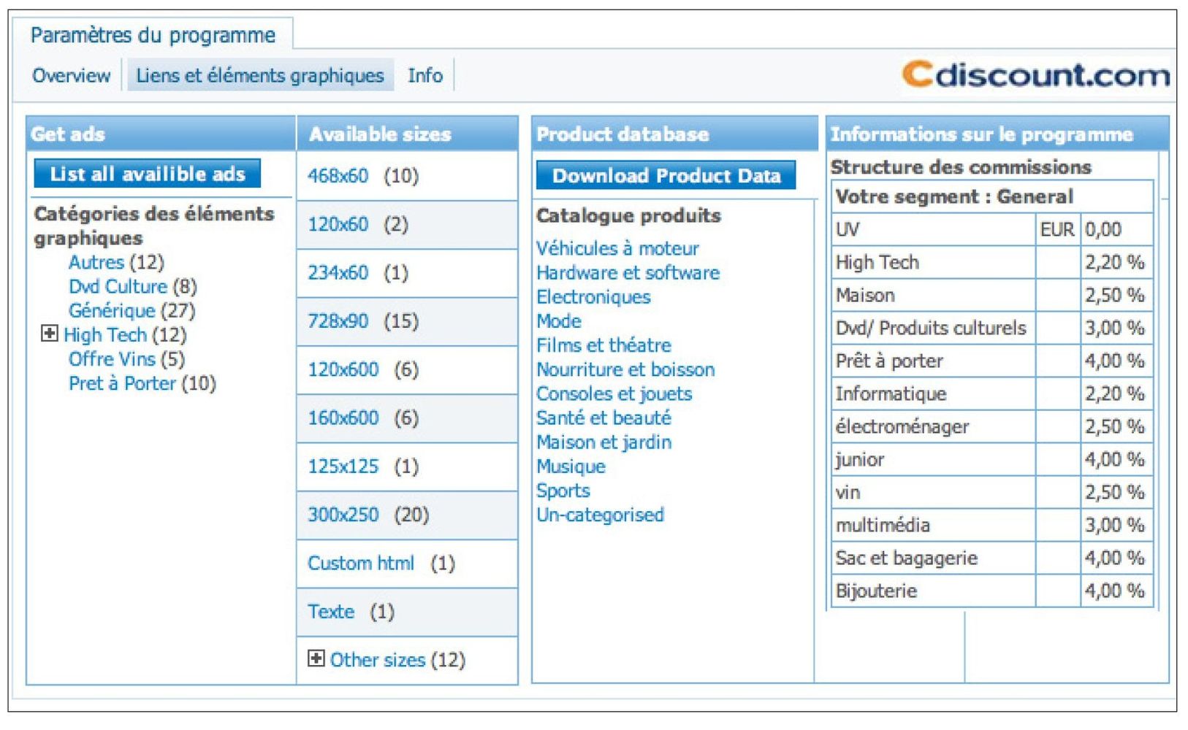The height and width of the screenshot is (730, 1188).
Task: Open the Autres graphics category
Action: 96,262
